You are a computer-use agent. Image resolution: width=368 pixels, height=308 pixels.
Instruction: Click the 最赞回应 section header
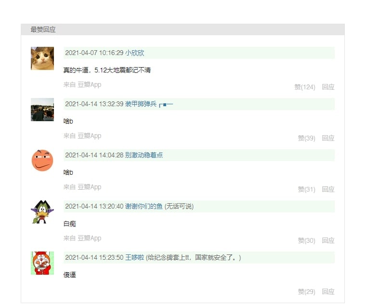pyautogui.click(x=43, y=29)
